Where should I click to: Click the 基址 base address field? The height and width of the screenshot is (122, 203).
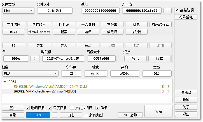101,11
